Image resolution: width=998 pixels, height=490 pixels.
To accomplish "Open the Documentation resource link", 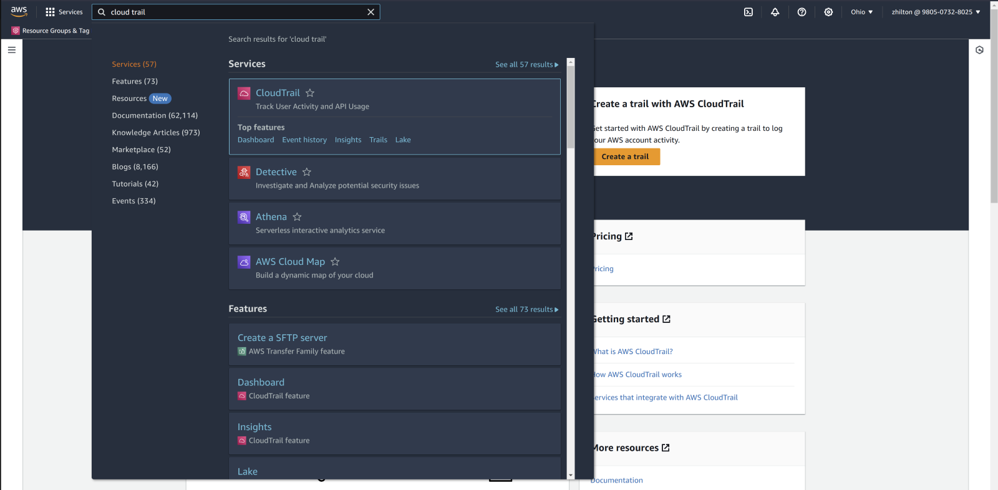I will (617, 480).
